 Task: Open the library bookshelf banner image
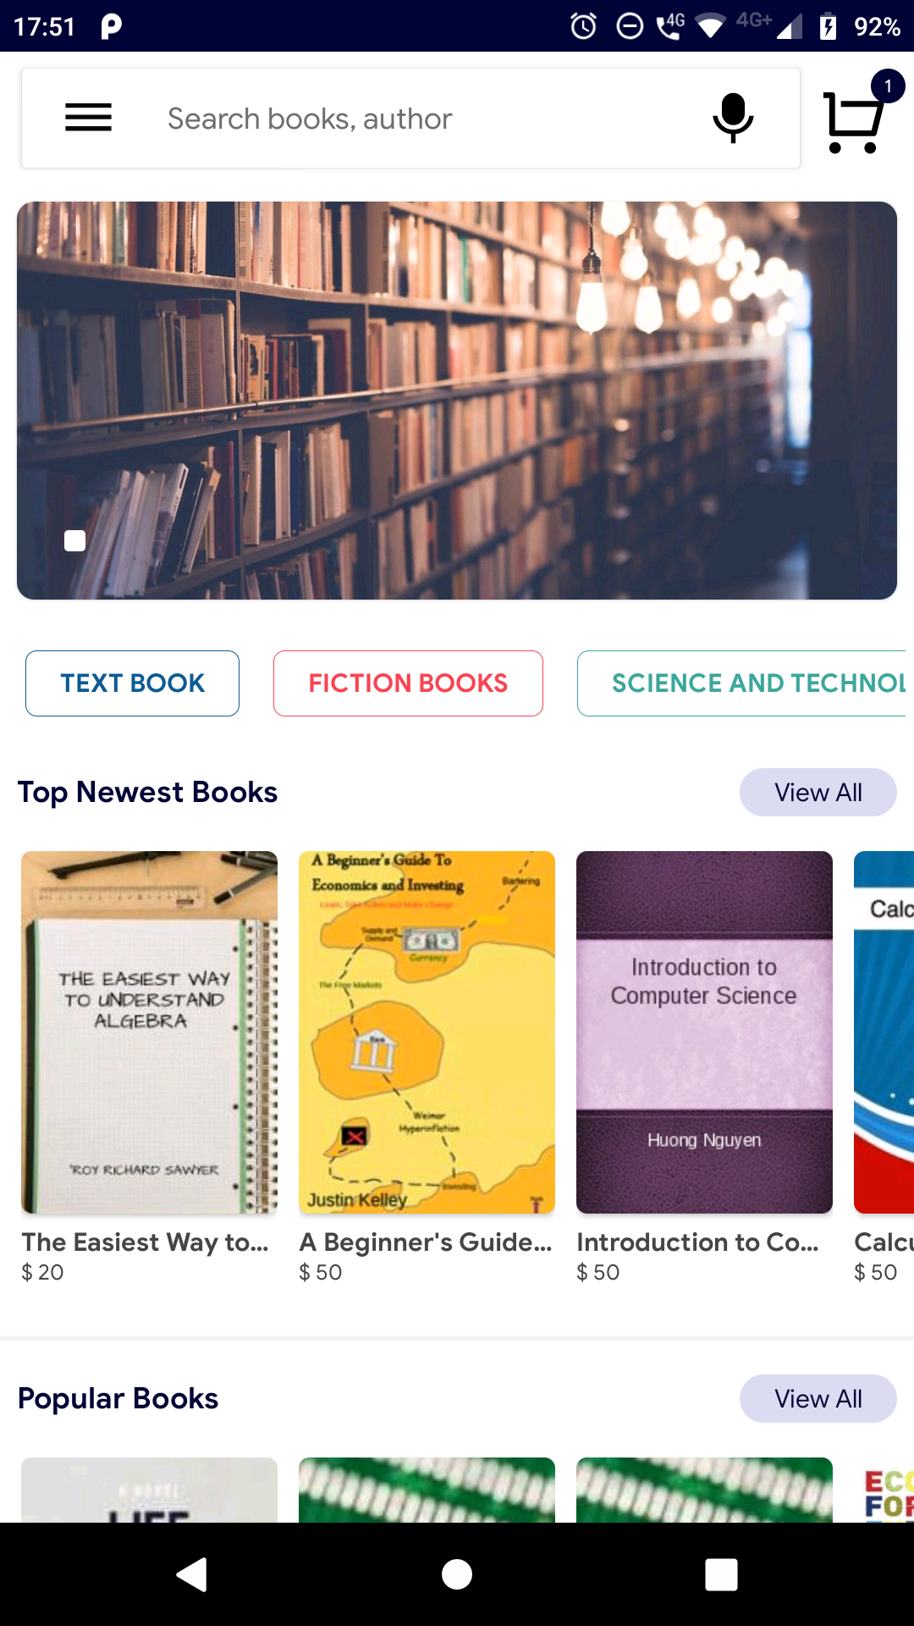click(457, 401)
